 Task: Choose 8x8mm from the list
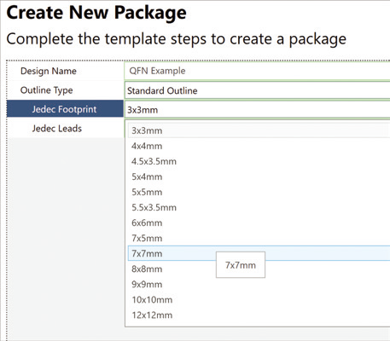[x=259, y=269]
